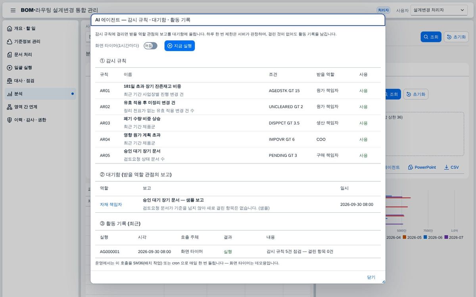Click condition PENDING GT 3
Screen dimensions: 476x297
(283, 155)
